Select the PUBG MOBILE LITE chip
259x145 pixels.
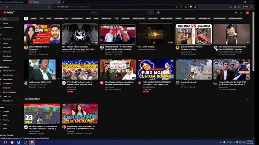click(x=61, y=19)
